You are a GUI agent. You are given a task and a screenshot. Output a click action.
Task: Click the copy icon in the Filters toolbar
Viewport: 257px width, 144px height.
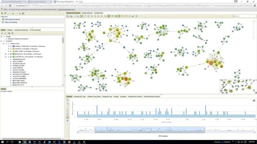point(9,33)
